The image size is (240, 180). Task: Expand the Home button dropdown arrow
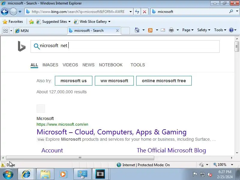[x=143, y=30]
